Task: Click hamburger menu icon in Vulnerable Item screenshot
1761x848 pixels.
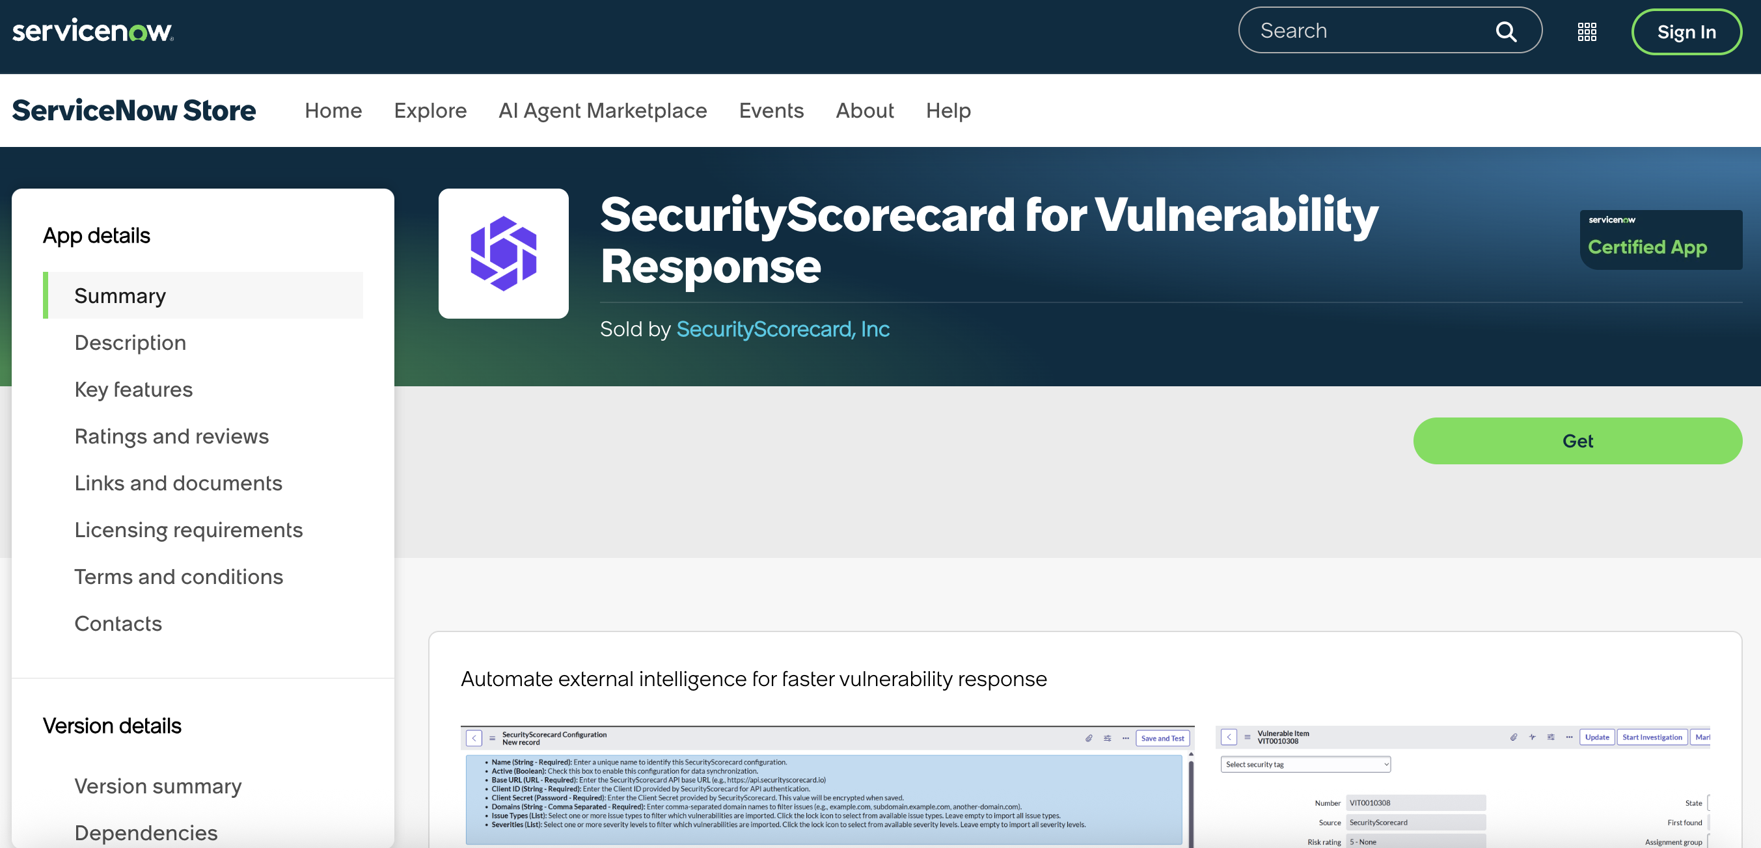Action: (1247, 737)
